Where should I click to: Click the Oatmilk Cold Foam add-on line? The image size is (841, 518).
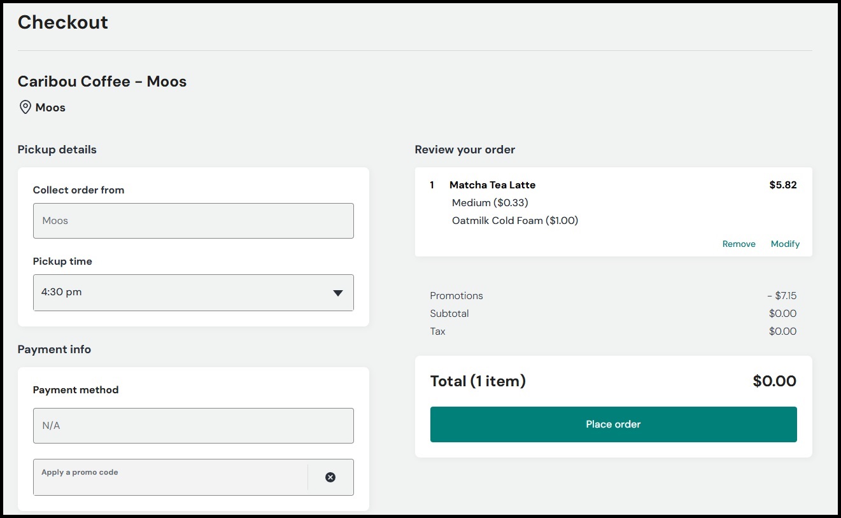click(514, 221)
